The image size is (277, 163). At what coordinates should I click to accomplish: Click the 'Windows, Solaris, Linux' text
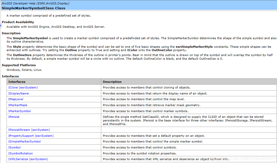tap(24, 70)
